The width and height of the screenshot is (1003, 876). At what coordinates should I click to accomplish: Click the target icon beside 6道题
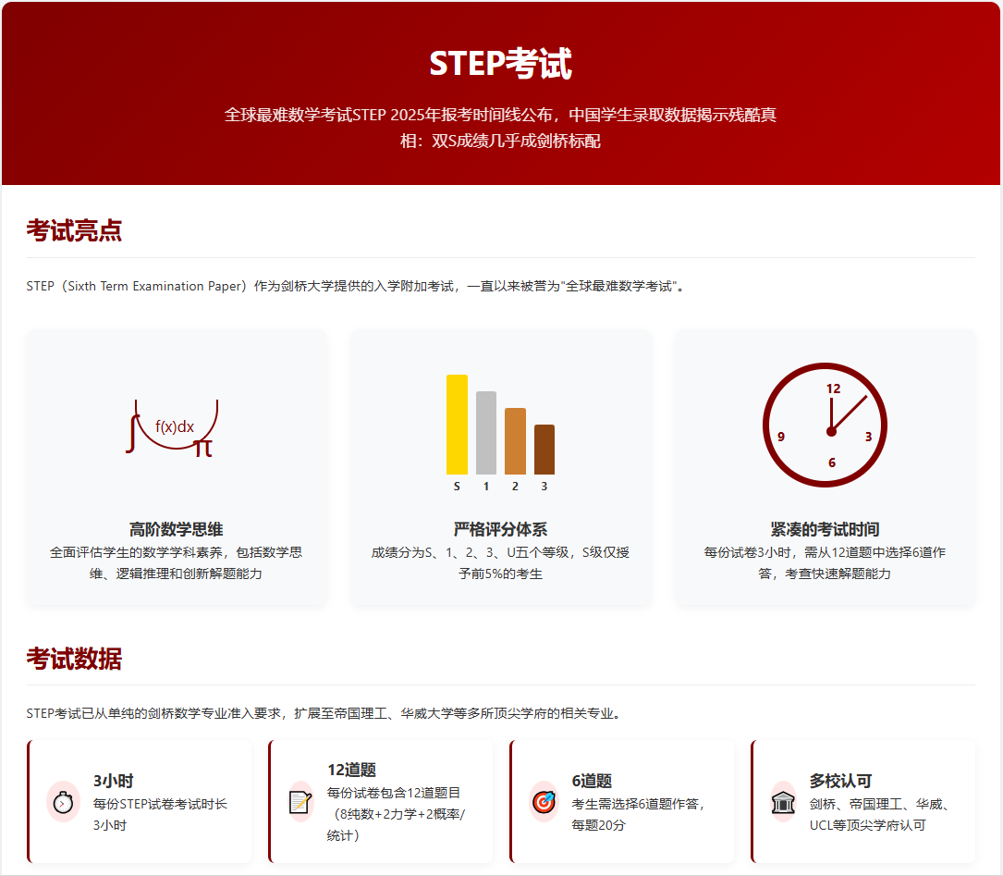tap(544, 802)
